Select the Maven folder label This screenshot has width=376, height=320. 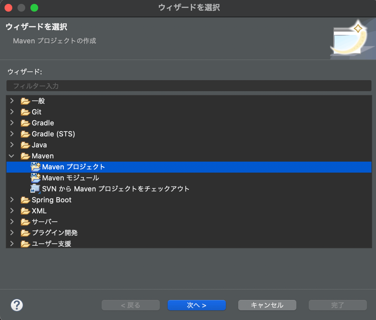tap(43, 156)
